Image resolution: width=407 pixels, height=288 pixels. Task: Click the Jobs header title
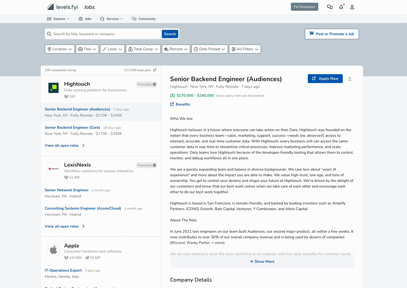tap(90, 7)
